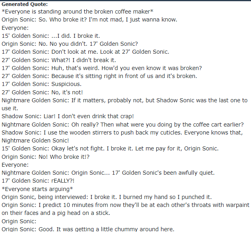Click '15' Golden Sonic: ...I did. I broke it.'
This screenshot has height=232, width=251.
[51, 36]
